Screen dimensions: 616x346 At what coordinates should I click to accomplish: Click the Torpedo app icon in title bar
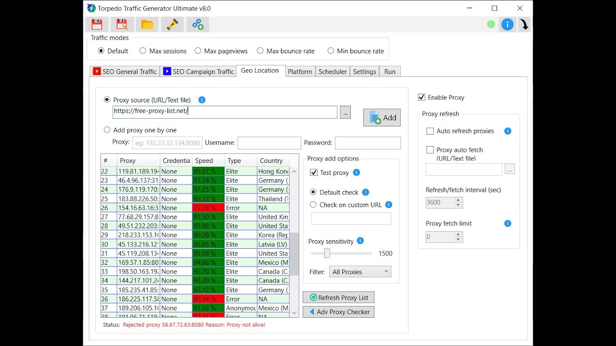click(91, 8)
